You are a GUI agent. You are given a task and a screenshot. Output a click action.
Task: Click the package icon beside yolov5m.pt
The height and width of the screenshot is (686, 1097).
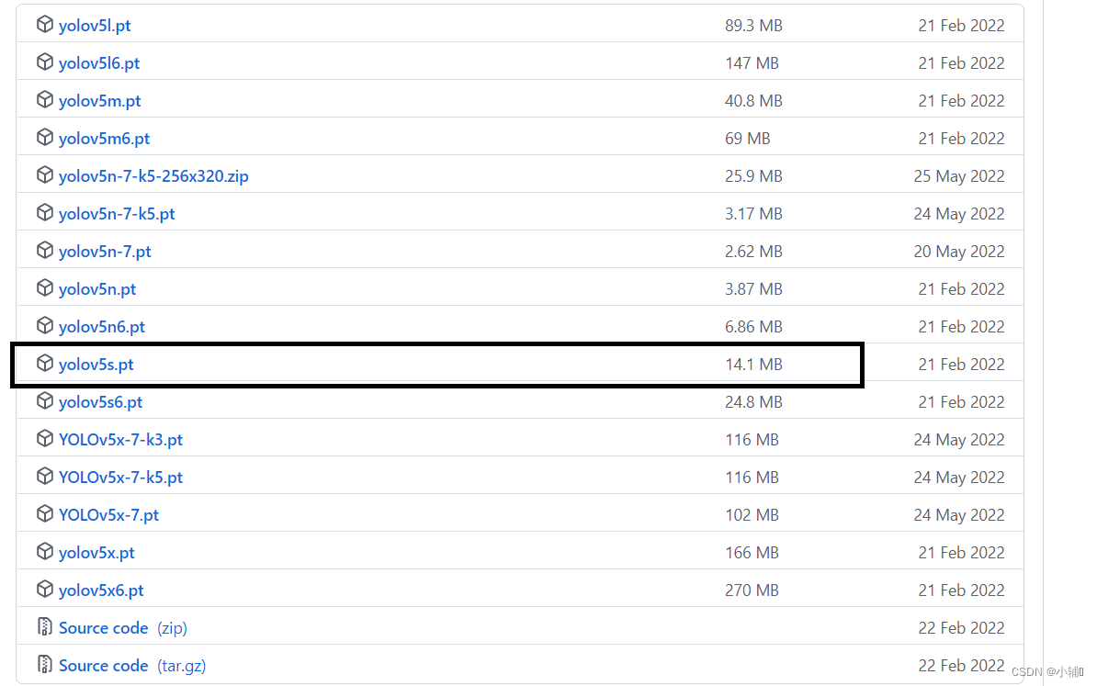[x=45, y=100]
